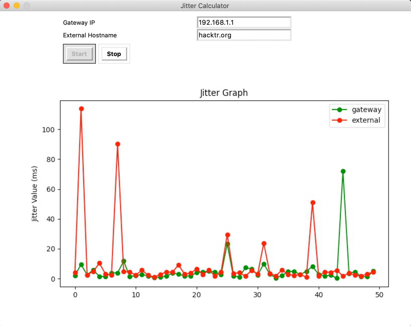The height and width of the screenshot is (326, 411).
Task: Click the red peak point near 90 ms
Action: [x=117, y=144]
